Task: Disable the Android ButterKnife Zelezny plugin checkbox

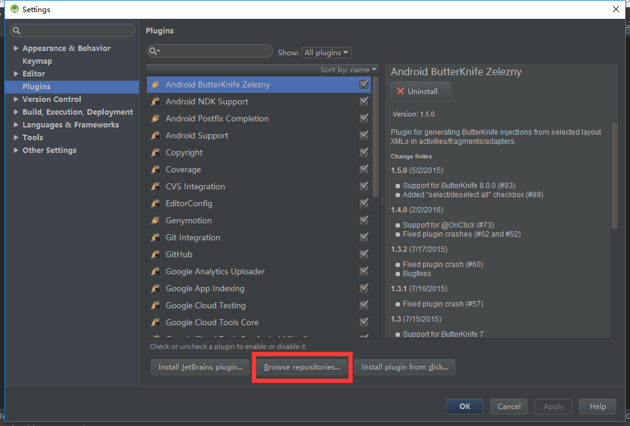Action: (x=364, y=84)
